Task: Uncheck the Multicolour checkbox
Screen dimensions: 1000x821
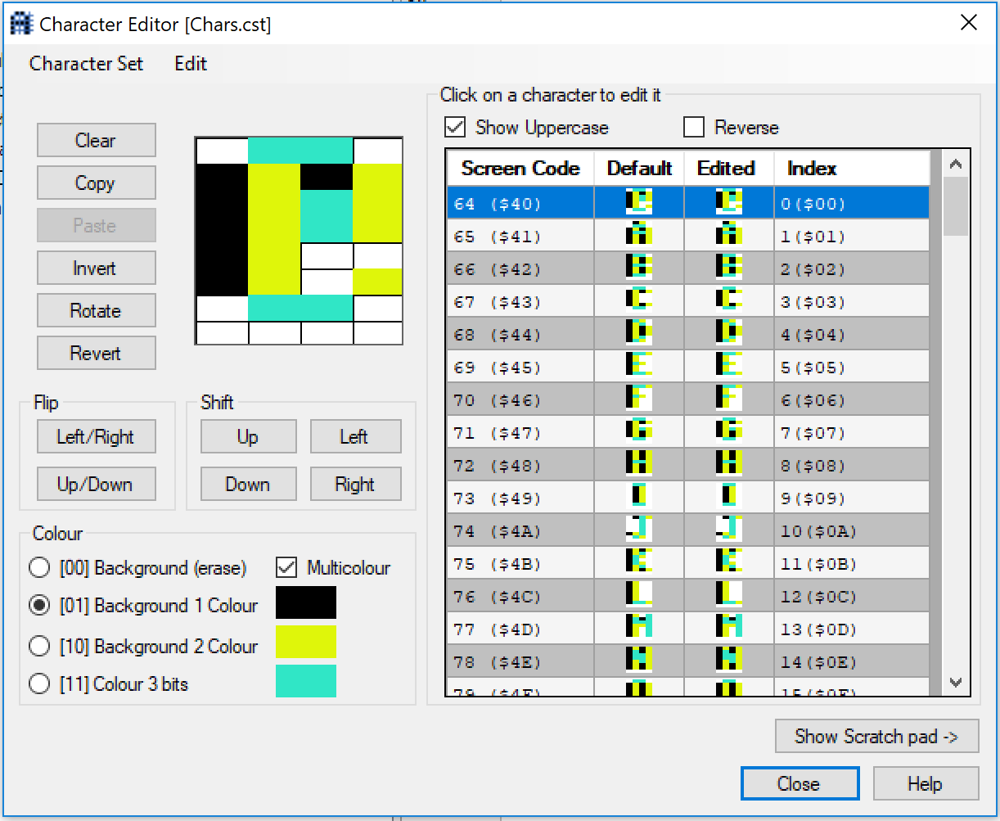Action: coord(286,567)
